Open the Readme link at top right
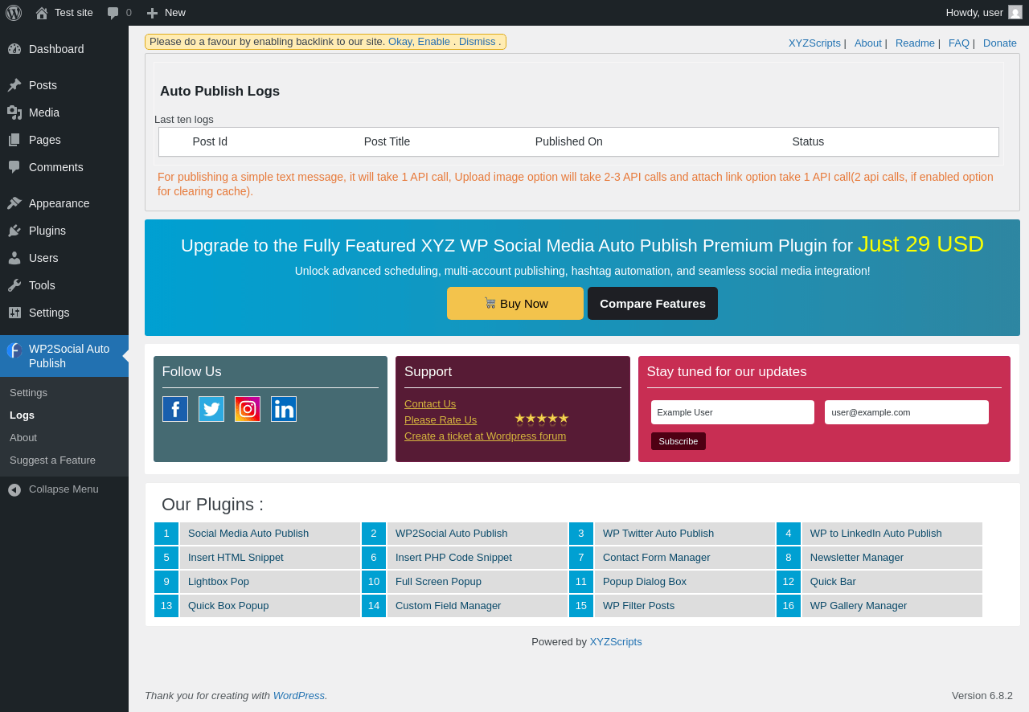Screen dimensions: 1029x712 click(915, 43)
